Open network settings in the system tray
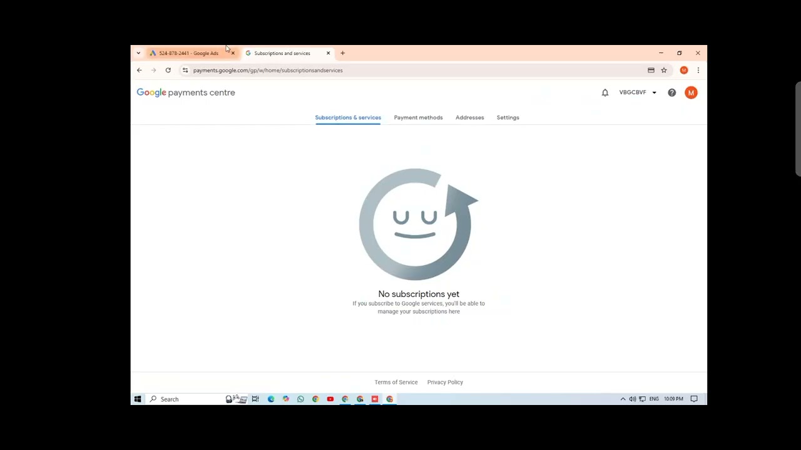The image size is (801, 450). click(x=642, y=399)
